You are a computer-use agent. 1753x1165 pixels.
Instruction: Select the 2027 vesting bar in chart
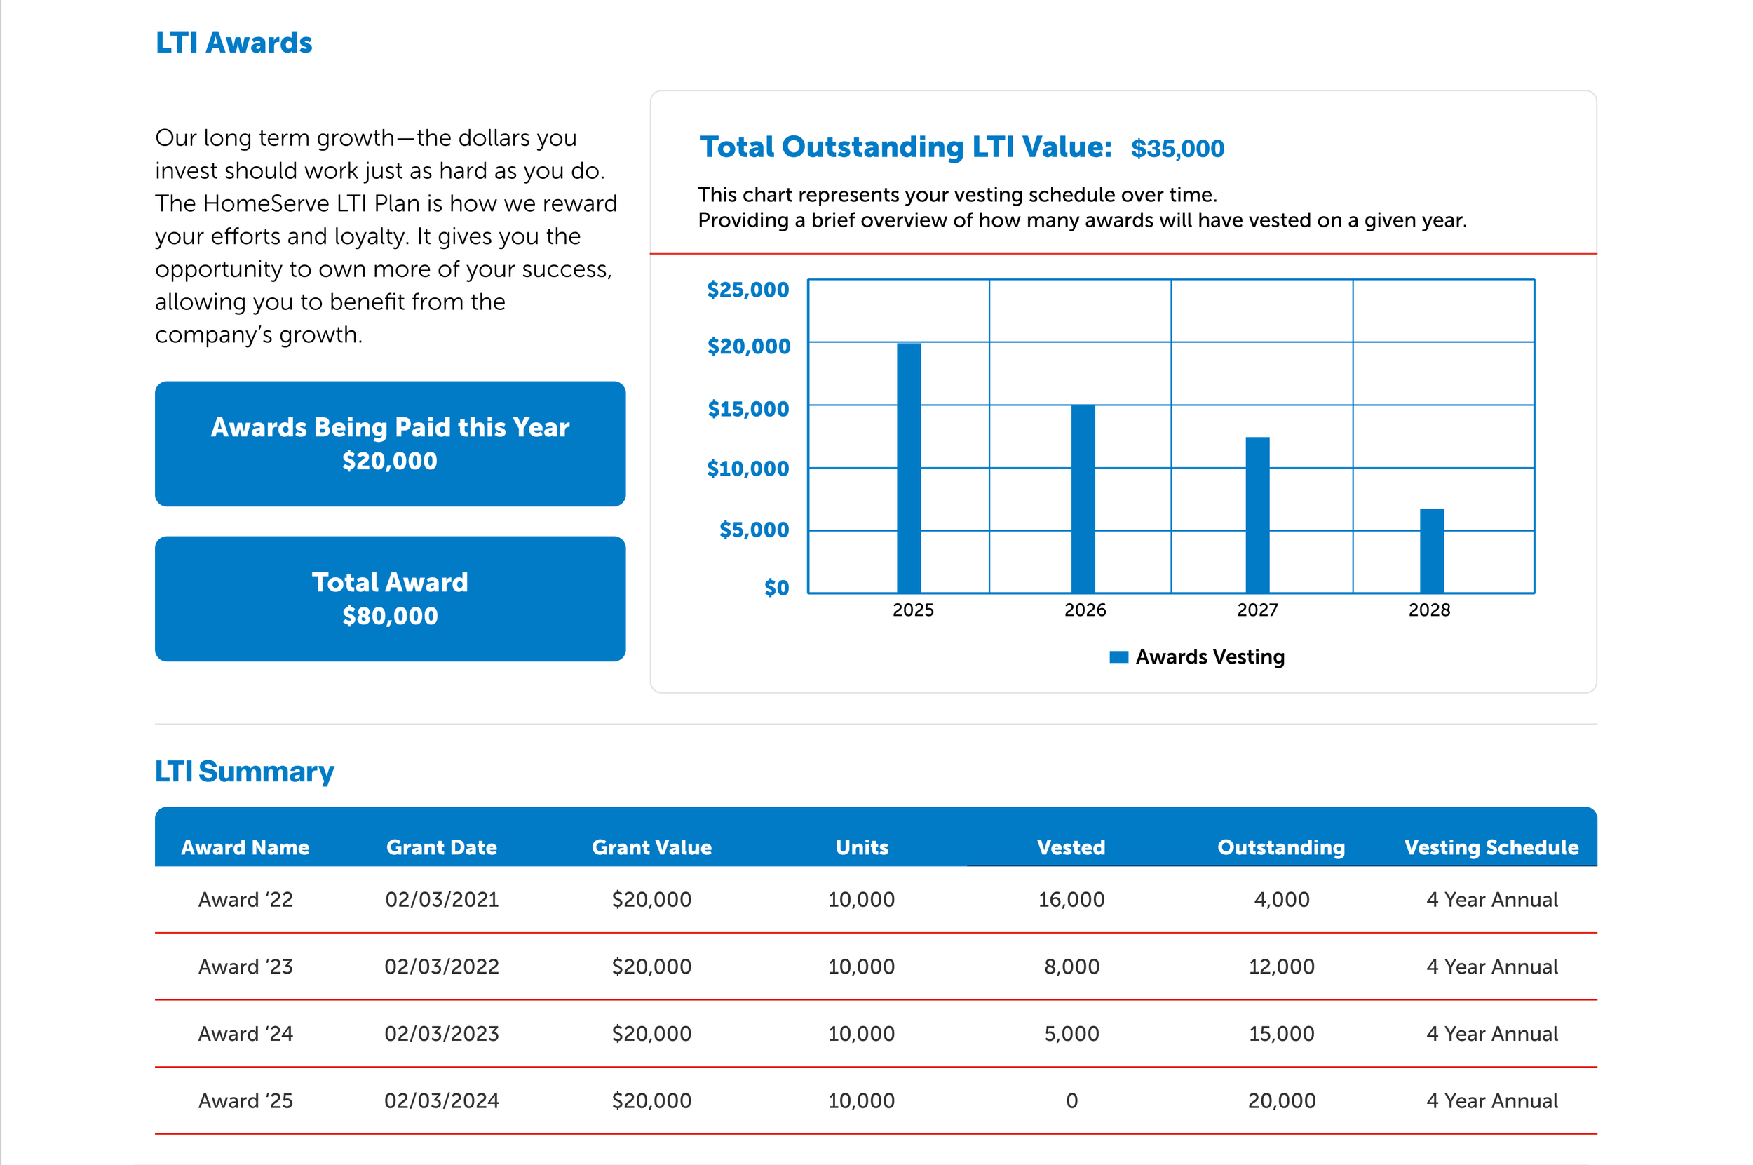1257,515
